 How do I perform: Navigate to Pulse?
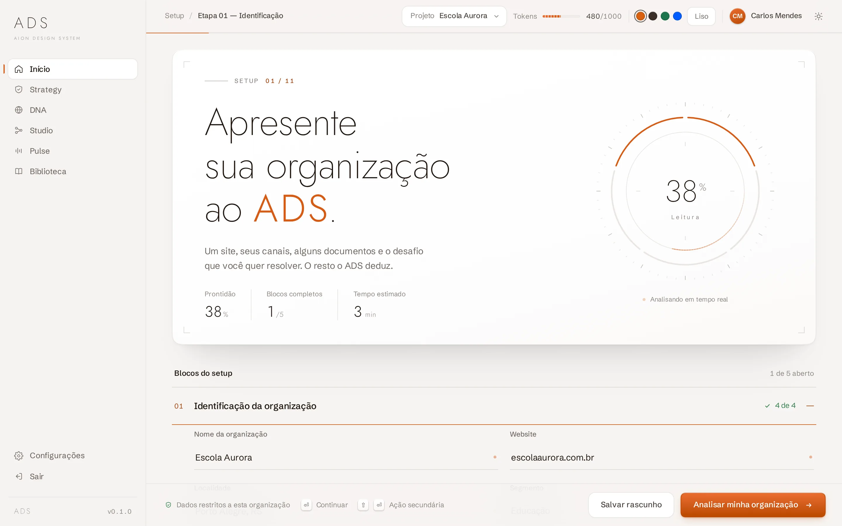click(73, 151)
